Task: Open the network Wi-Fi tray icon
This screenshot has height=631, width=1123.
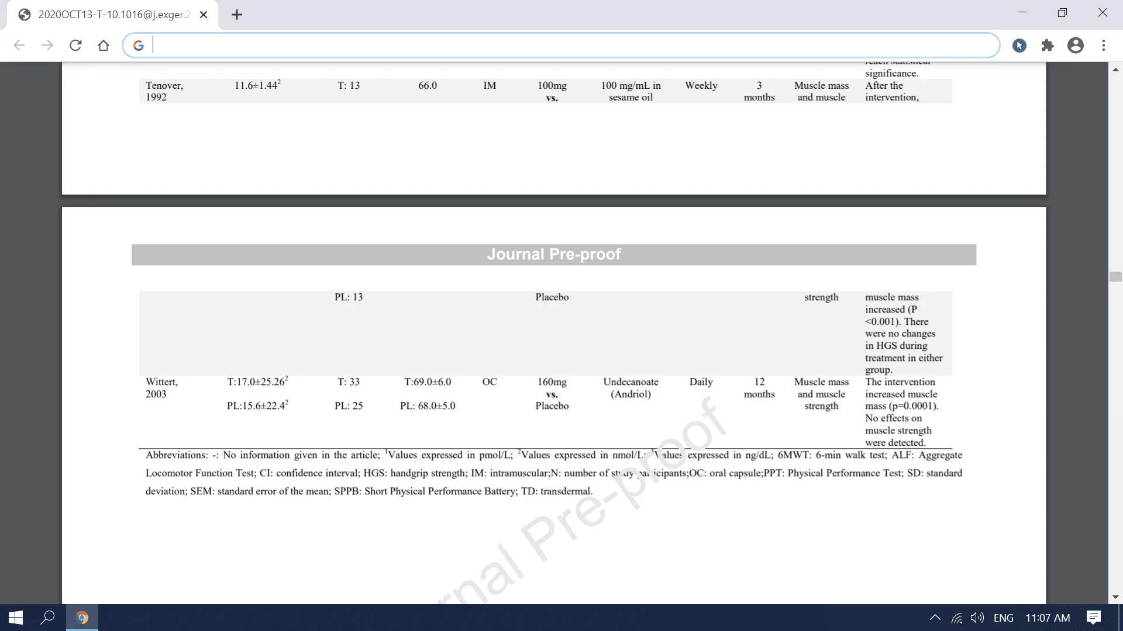Action: point(957,618)
